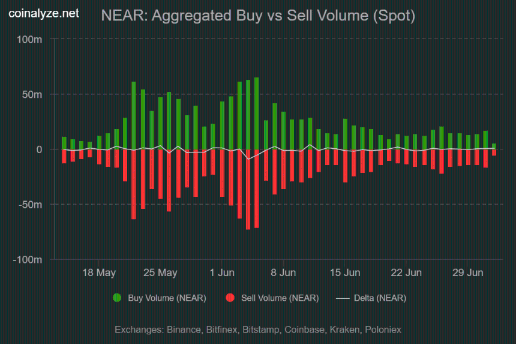Viewport: 516px width, 344px height.
Task: Select the 1 Jun x-axis tick label
Action: pyautogui.click(x=222, y=273)
